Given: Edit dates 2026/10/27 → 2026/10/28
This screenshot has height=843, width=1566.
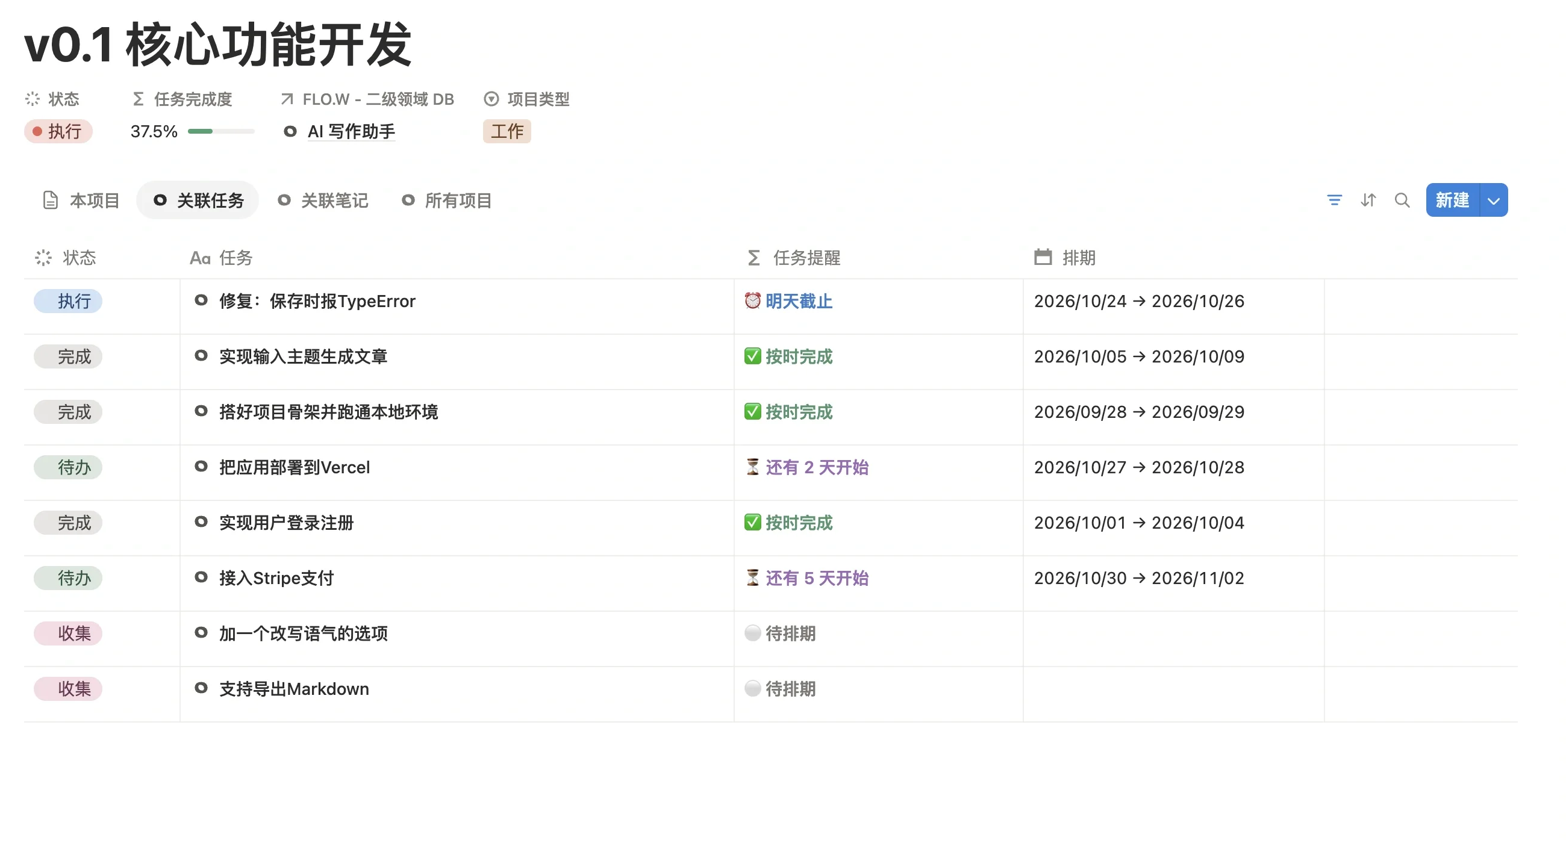Looking at the screenshot, I should coord(1139,467).
